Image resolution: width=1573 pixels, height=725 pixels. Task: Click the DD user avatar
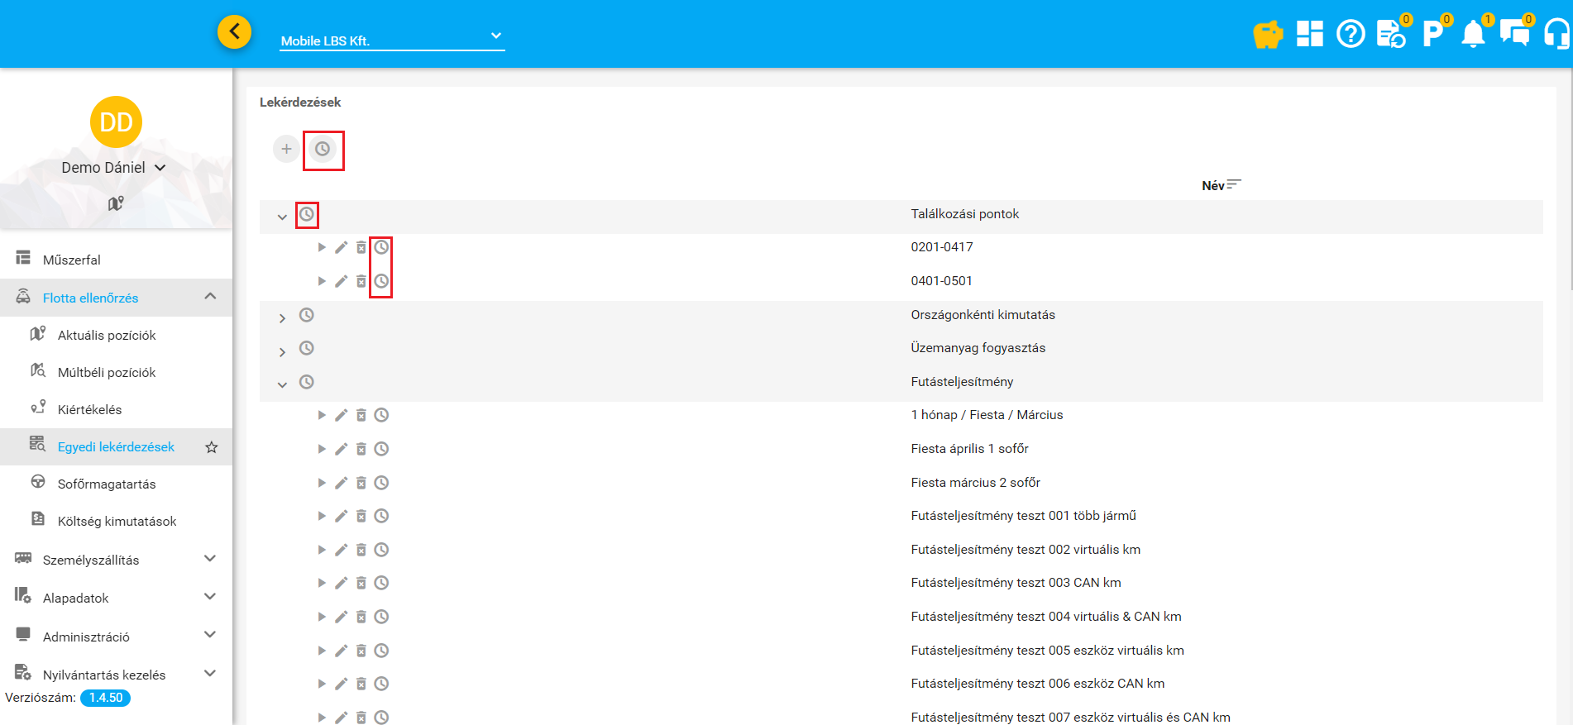tap(116, 122)
